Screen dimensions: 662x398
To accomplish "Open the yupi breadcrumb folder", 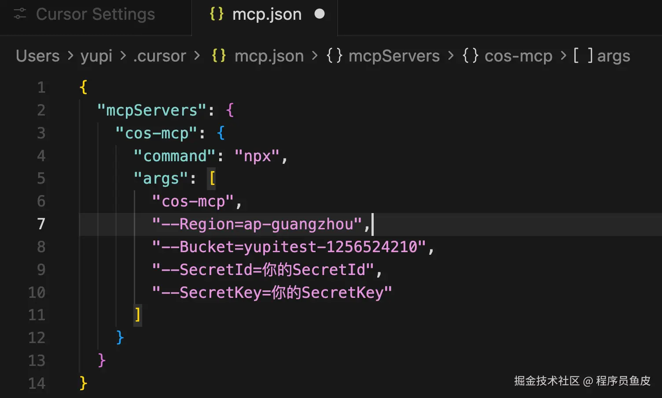I will 96,56.
